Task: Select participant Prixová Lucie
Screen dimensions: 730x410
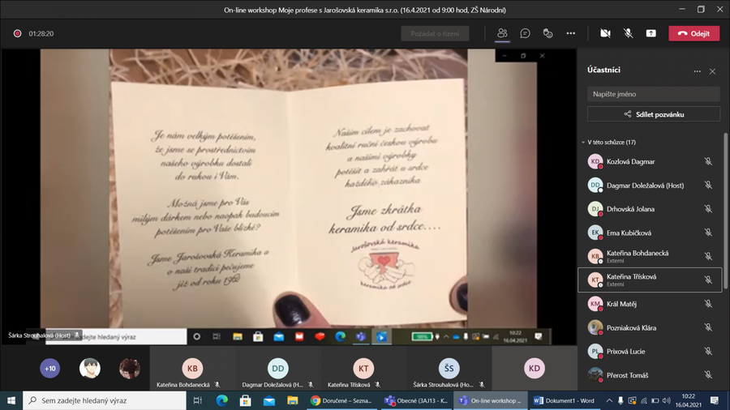Action: (x=650, y=352)
